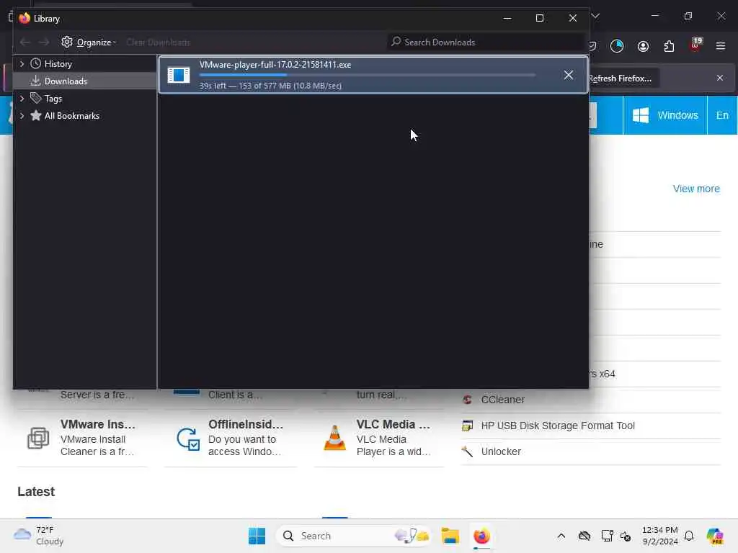Click the greyed Clear Downloads button
Viewport: 738px width, 553px height.
pyautogui.click(x=158, y=42)
